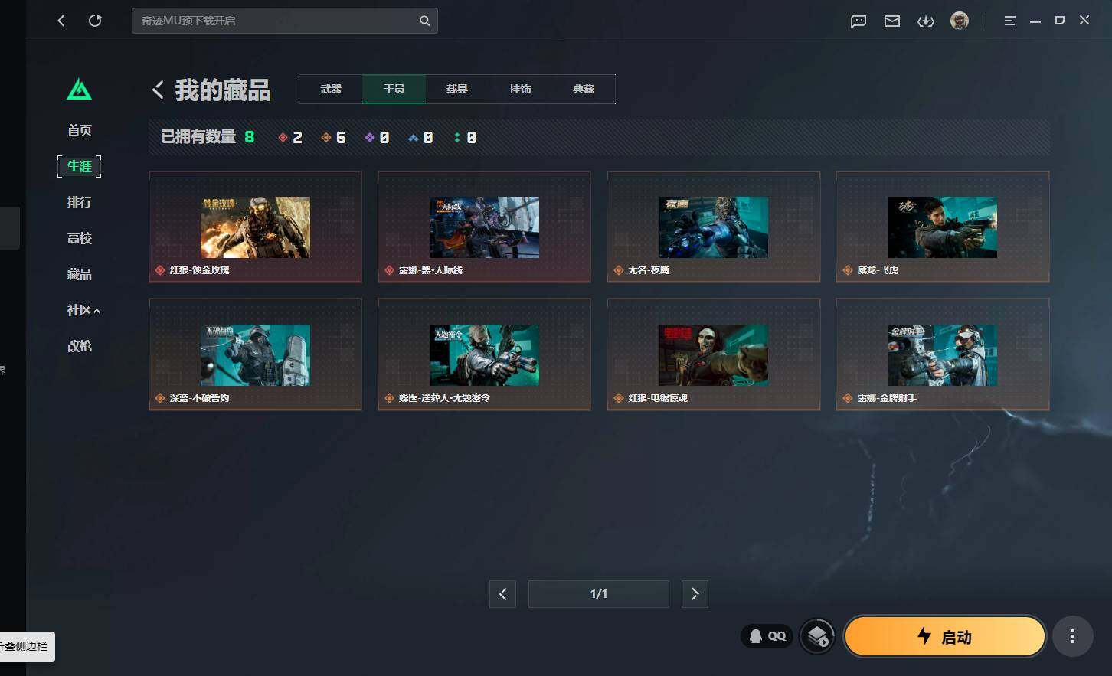1112x676 pixels.
Task: Open the chat messages icon
Action: pyautogui.click(x=859, y=21)
